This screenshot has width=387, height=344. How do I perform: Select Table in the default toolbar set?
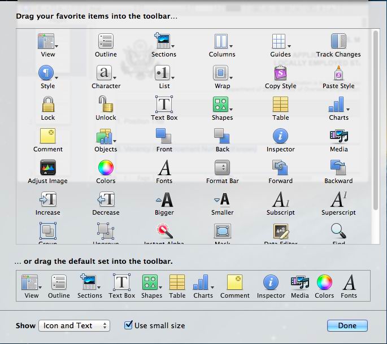pyautogui.click(x=177, y=286)
